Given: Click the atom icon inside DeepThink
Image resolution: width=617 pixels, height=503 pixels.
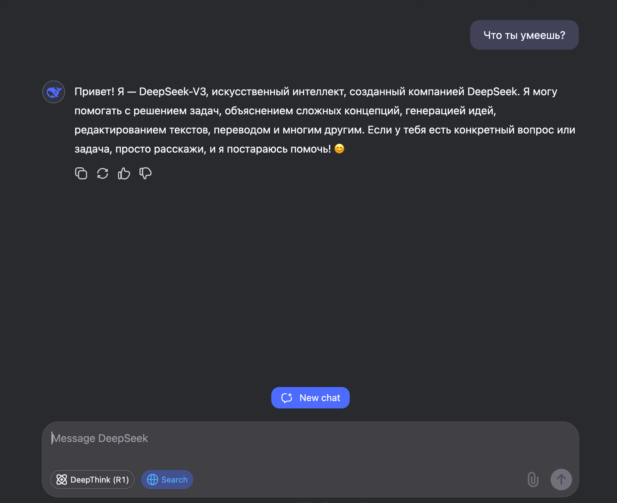Looking at the screenshot, I should 62,480.
